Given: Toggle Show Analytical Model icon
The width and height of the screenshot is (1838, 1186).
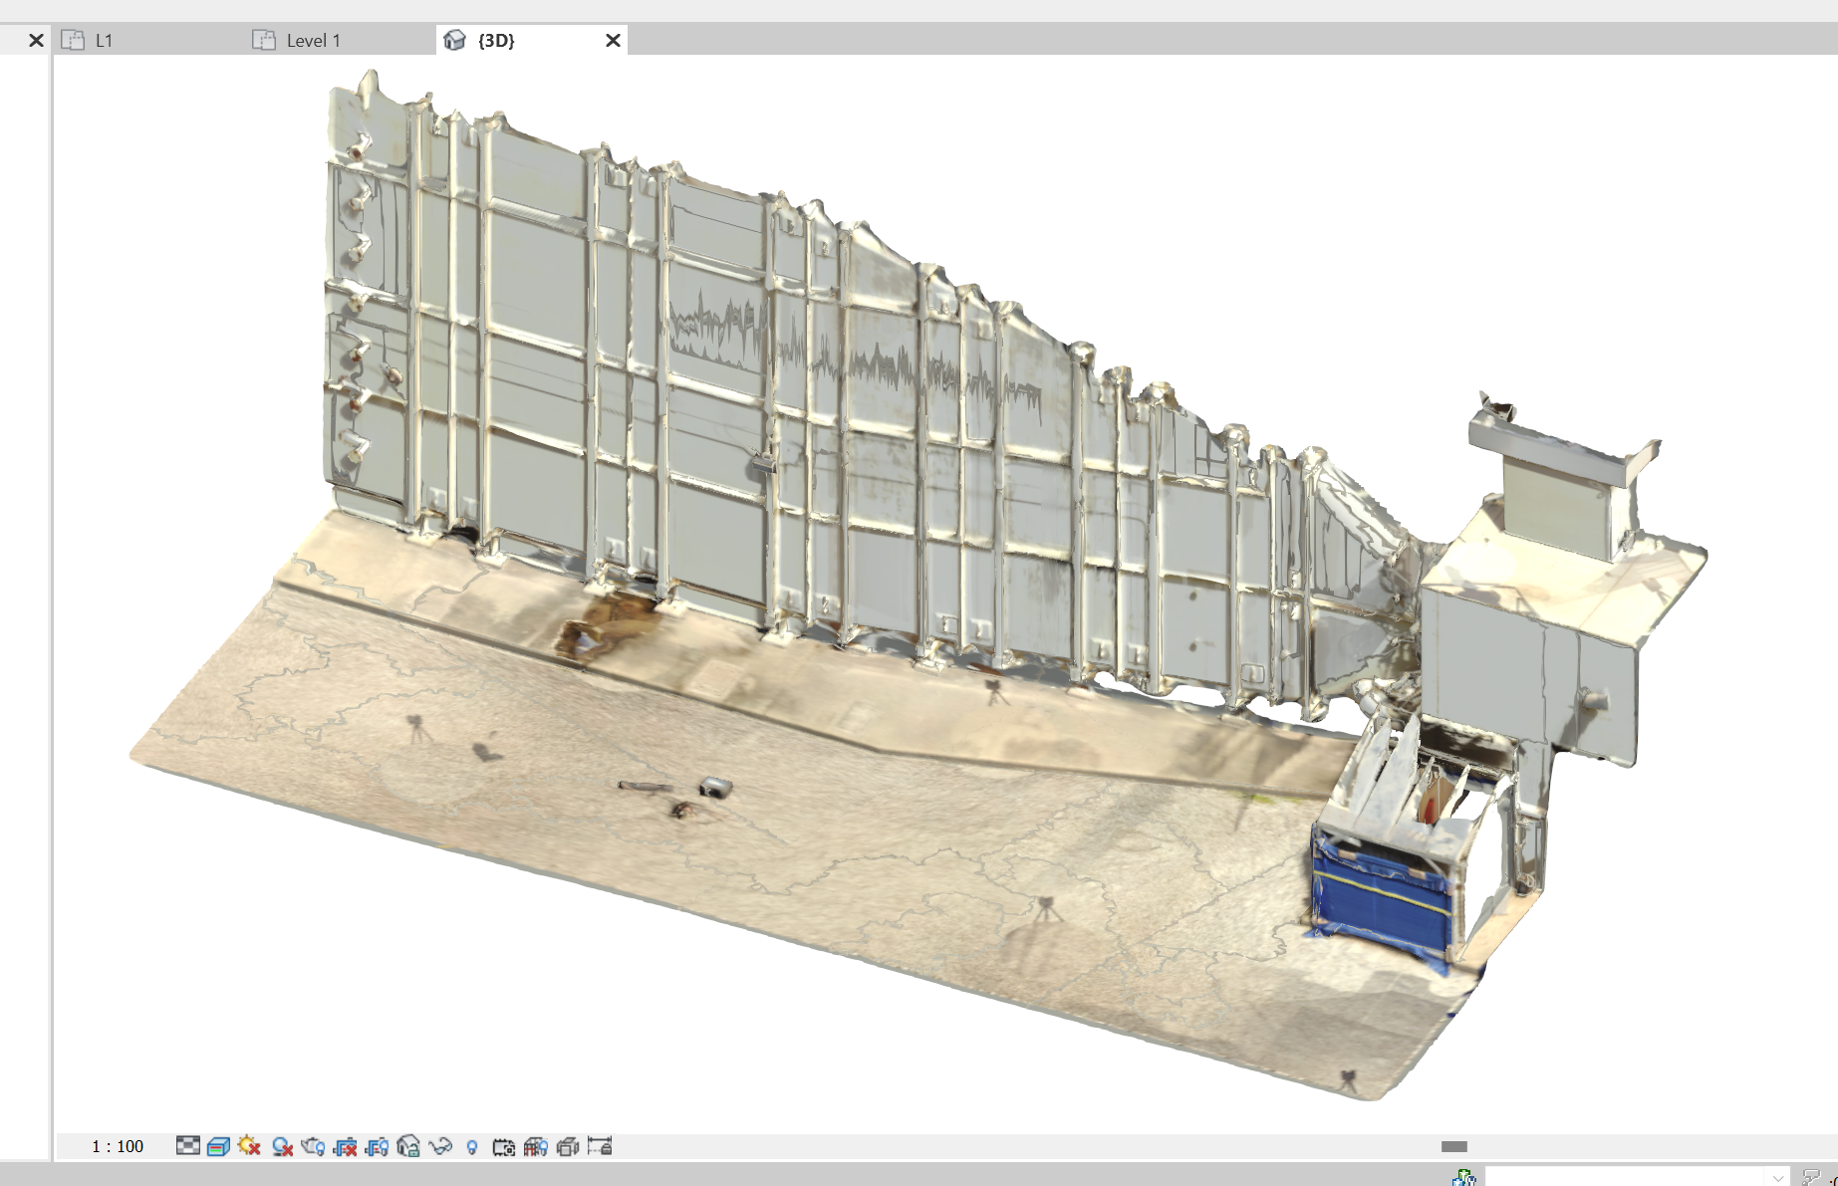Looking at the screenshot, I should (536, 1146).
